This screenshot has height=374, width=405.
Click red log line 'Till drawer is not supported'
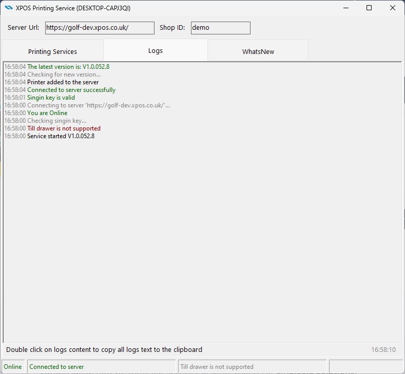tap(52, 128)
